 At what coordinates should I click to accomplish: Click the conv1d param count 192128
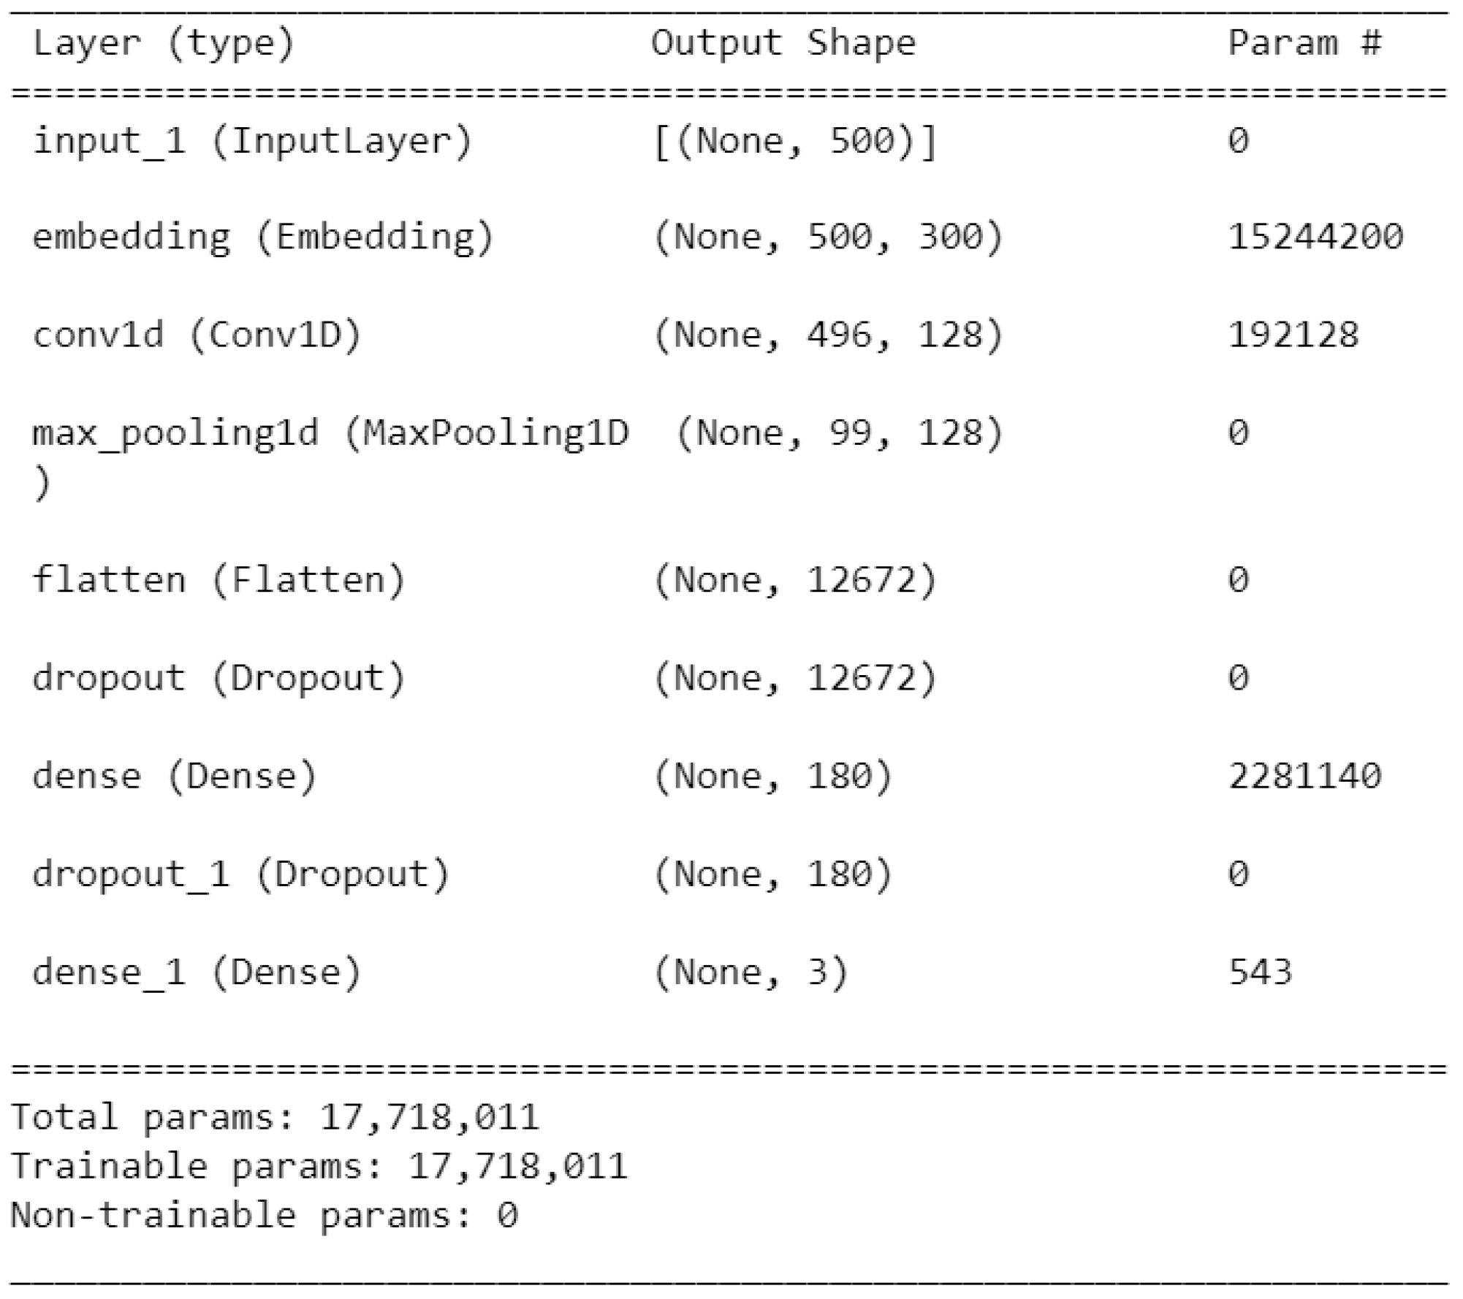1293,335
